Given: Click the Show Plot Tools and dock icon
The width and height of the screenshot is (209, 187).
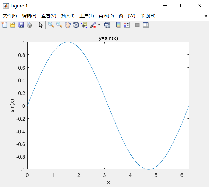Looking at the screenshot, I should click(145, 25).
